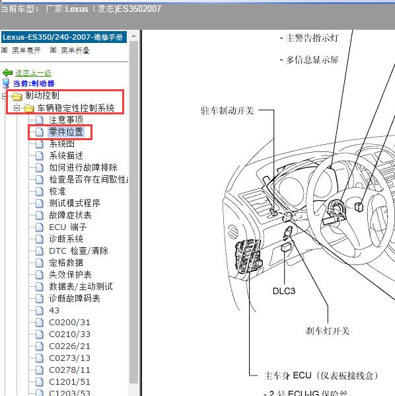Click the document icon beside 数据表/主动测试
The width and height of the screenshot is (395, 396).
(40, 286)
